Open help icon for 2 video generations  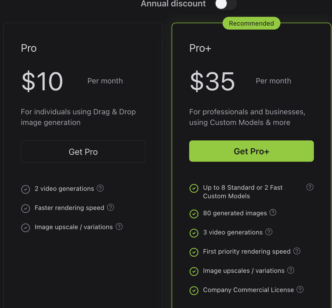100,188
